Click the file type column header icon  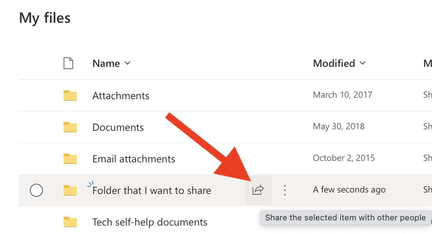point(68,63)
